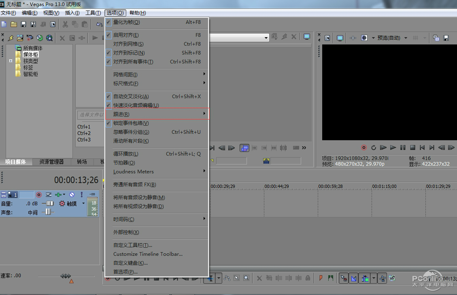
Task: Expand the 按类型 tree node
Action: pyautogui.click(x=11, y=61)
